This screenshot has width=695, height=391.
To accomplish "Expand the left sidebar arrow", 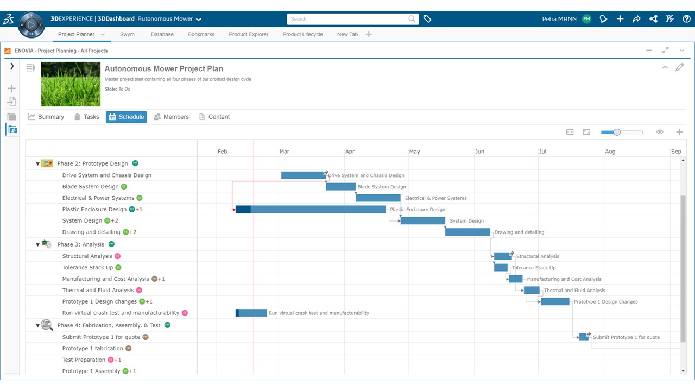I will (12, 66).
